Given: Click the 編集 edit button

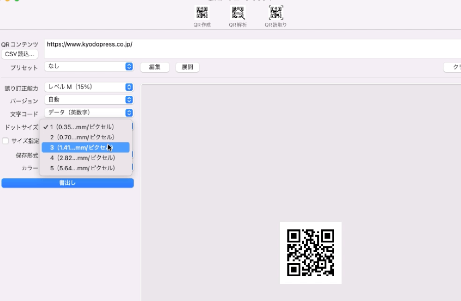Looking at the screenshot, I should [x=154, y=67].
